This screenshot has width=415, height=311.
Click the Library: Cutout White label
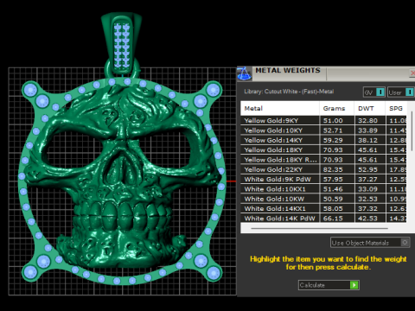pyautogui.click(x=289, y=92)
